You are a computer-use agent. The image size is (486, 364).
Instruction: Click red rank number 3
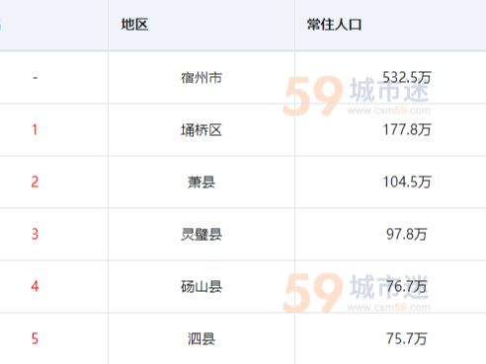(35, 234)
